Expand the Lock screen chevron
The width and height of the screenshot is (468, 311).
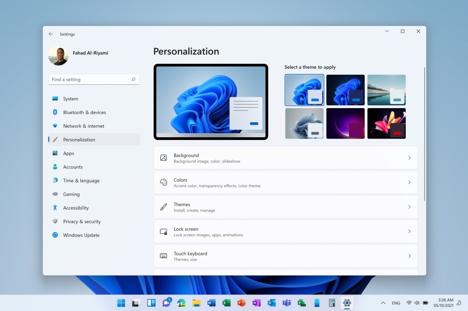409,232
